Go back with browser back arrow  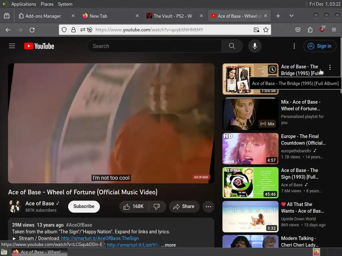click(x=8, y=30)
